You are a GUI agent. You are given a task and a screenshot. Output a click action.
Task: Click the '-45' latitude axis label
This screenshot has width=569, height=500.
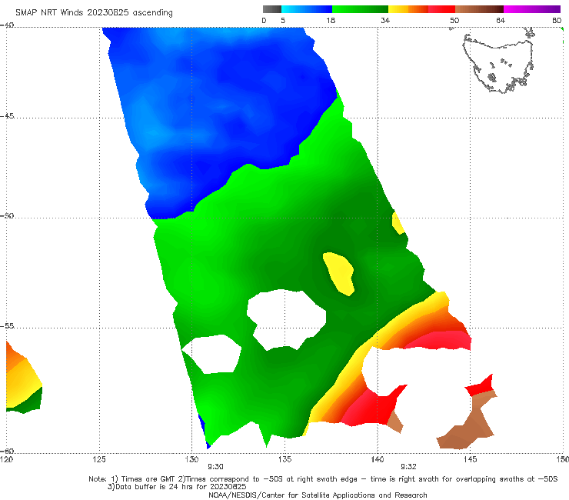tap(7, 116)
